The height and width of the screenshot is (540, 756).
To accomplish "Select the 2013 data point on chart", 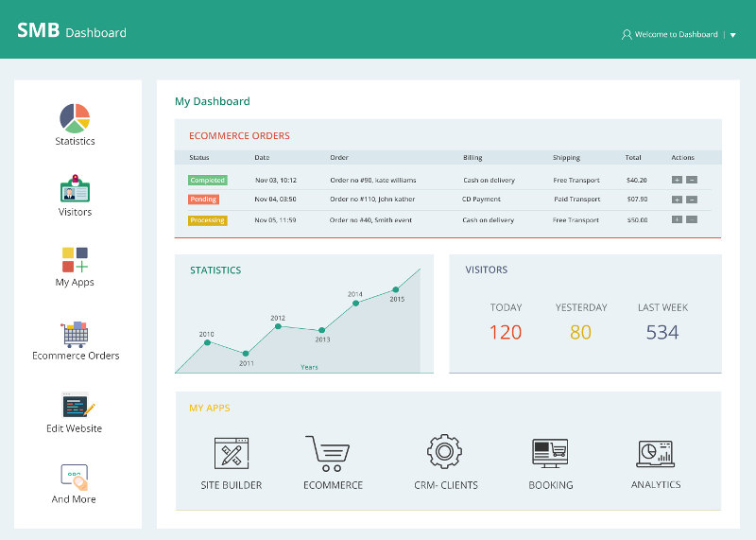I will pos(321,331).
